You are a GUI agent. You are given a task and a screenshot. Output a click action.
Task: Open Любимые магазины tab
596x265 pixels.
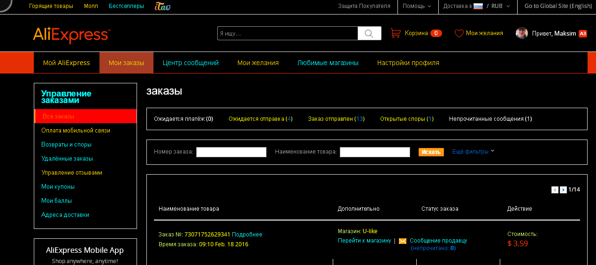(328, 63)
